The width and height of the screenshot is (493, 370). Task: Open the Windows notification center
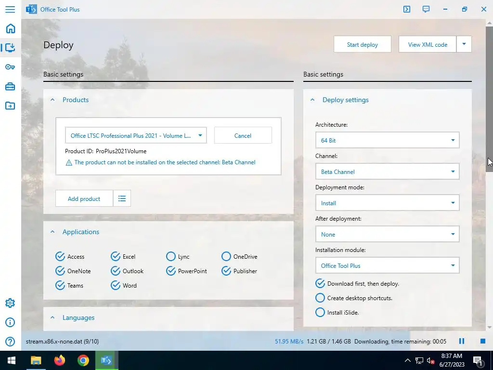[478, 361]
